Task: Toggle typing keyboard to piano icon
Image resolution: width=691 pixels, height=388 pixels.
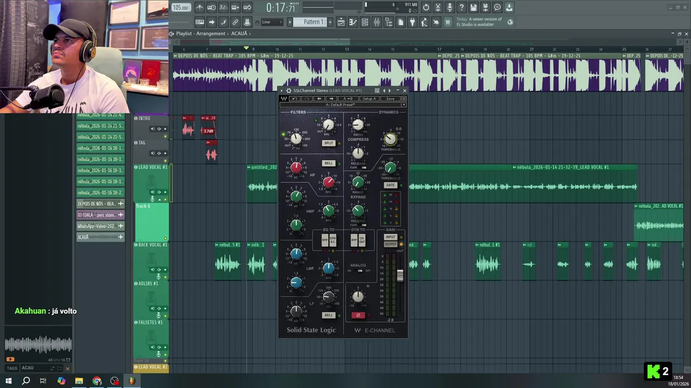Action: [x=200, y=22]
